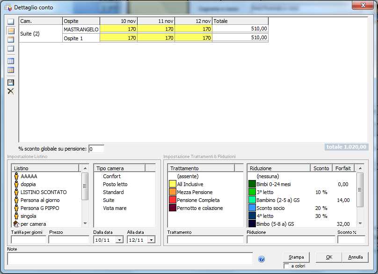This screenshot has width=378, height=274.
Task: Click the multicolored-rows table icon
Action: 11,70
